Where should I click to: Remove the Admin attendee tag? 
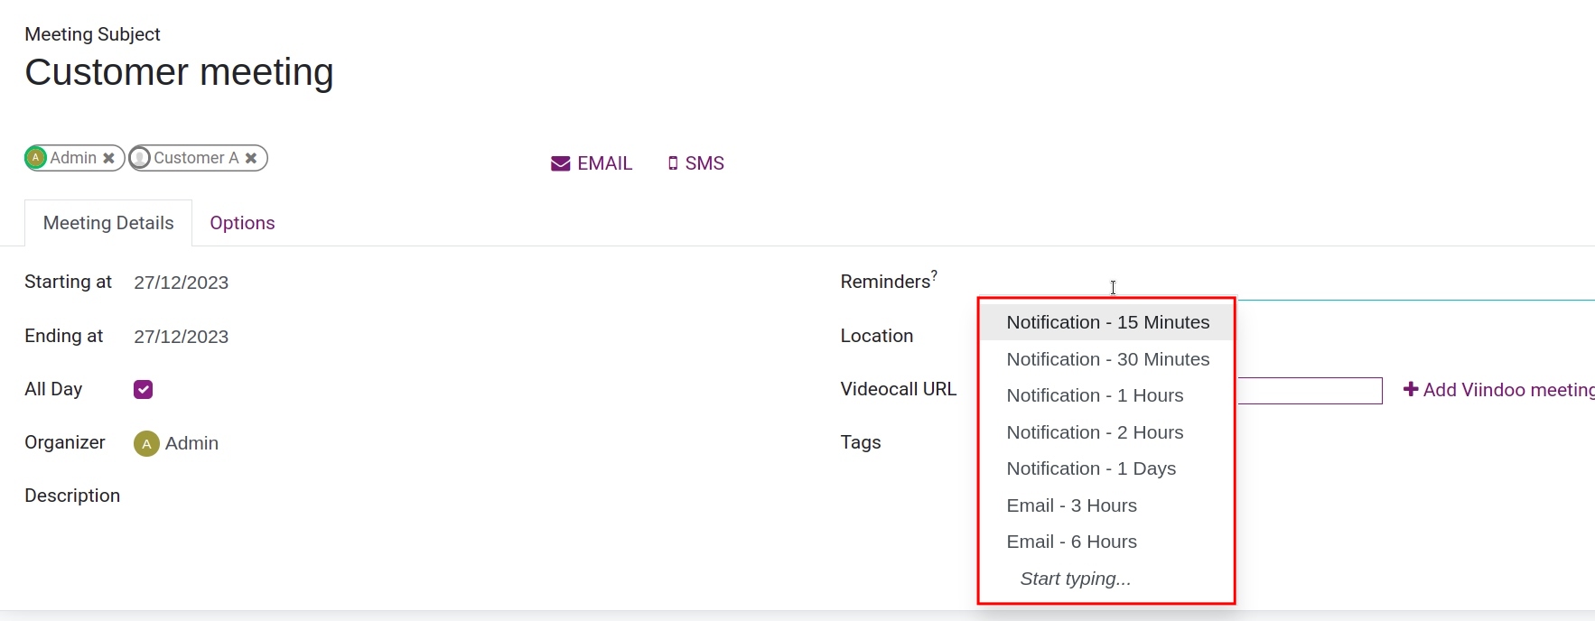click(x=108, y=158)
